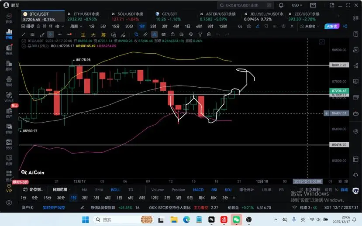
Task: Click the headset support icon in right sidebar
Action: pyautogui.click(x=356, y=175)
